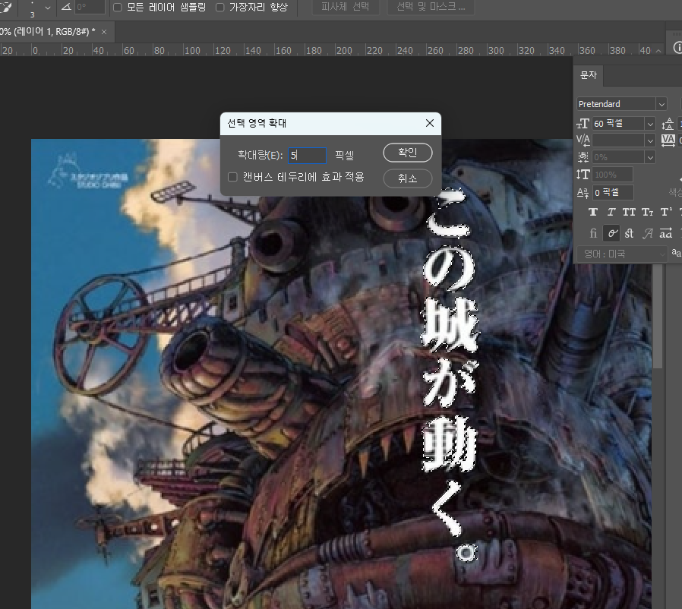Expand the kerning value dropdown
Image resolution: width=682 pixels, height=609 pixels.
[650, 140]
